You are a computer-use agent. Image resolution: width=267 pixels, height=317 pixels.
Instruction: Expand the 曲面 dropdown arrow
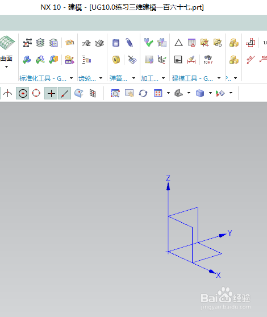(x=6, y=66)
